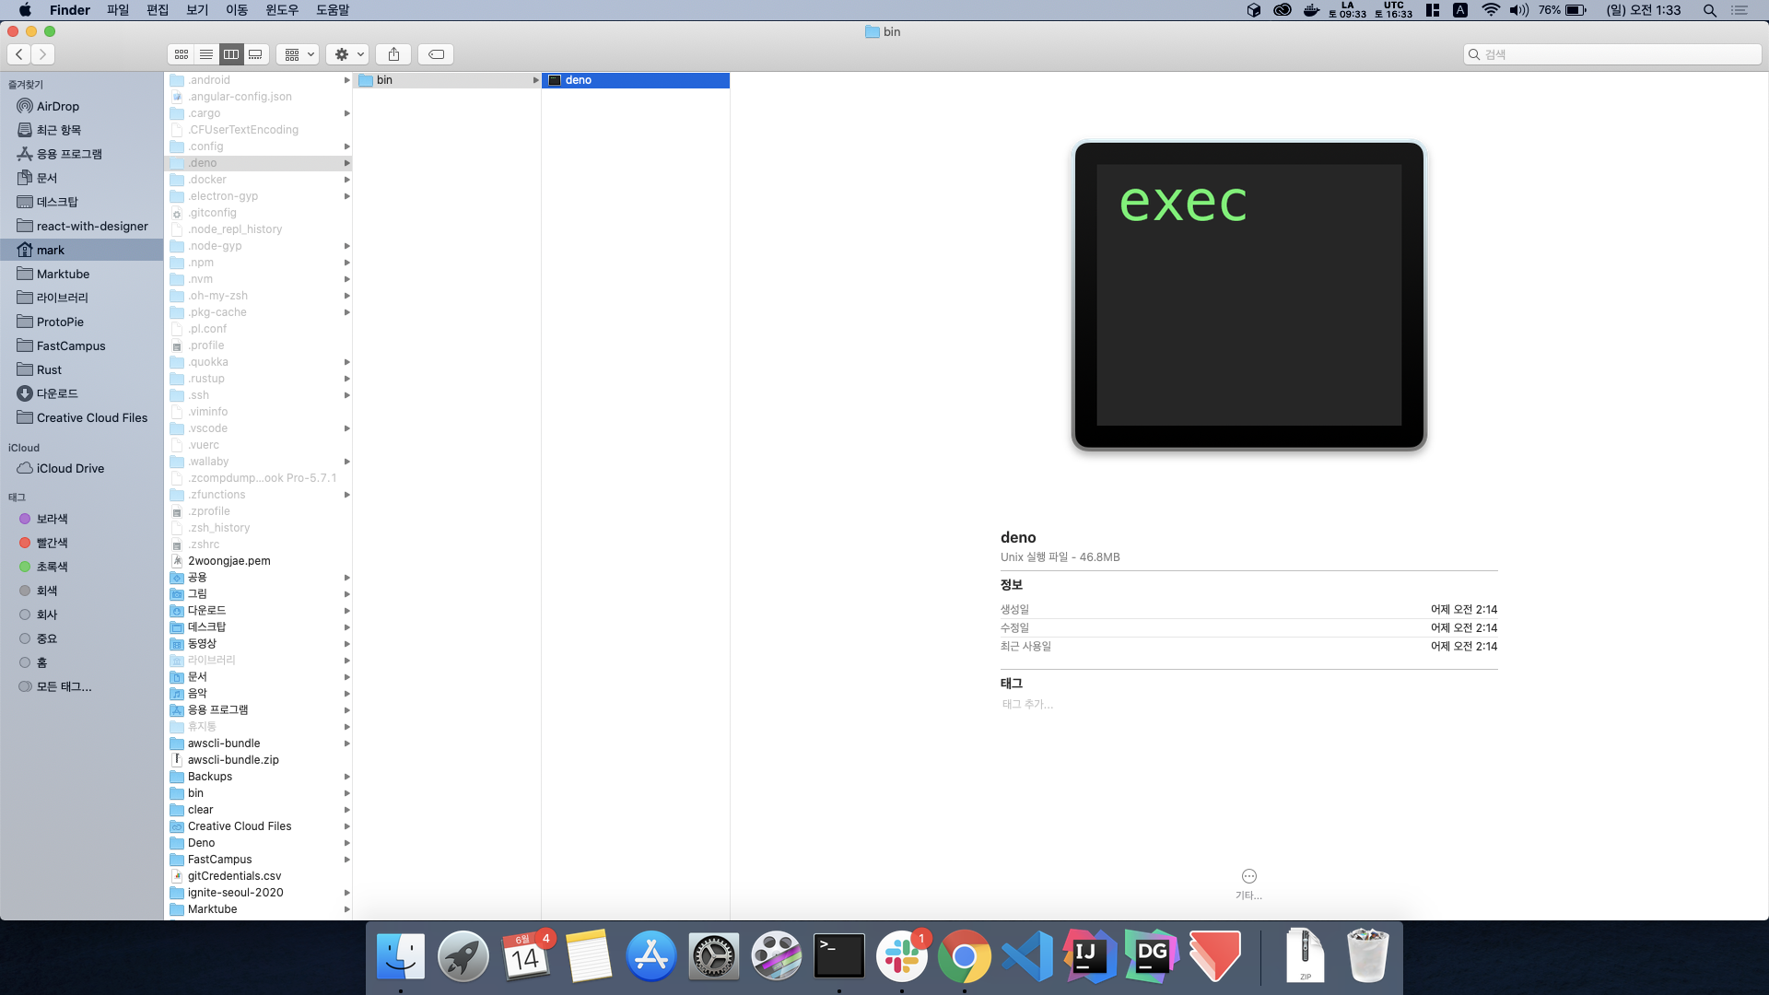Screen dimensions: 1769x995
Task: Switch to gallery view mode
Action: [256, 54]
